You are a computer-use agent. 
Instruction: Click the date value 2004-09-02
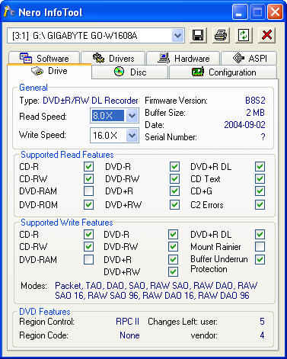point(244,125)
